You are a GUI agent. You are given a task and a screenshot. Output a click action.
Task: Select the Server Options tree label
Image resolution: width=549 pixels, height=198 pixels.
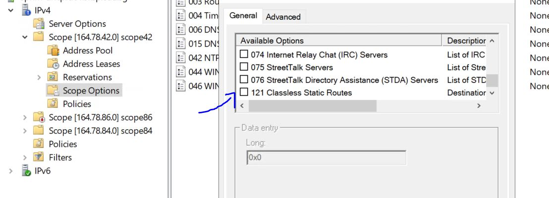click(77, 24)
